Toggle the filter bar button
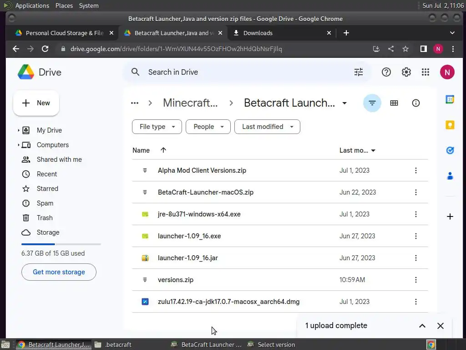This screenshot has height=350, width=466. [372, 103]
